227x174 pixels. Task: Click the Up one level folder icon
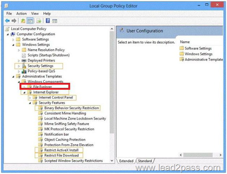(x=23, y=21)
